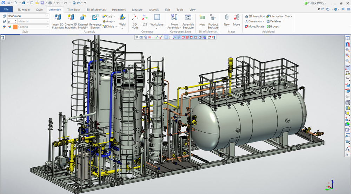Open the Основной style dropdown
The width and height of the screenshot is (351, 194).
click(x=48, y=16)
